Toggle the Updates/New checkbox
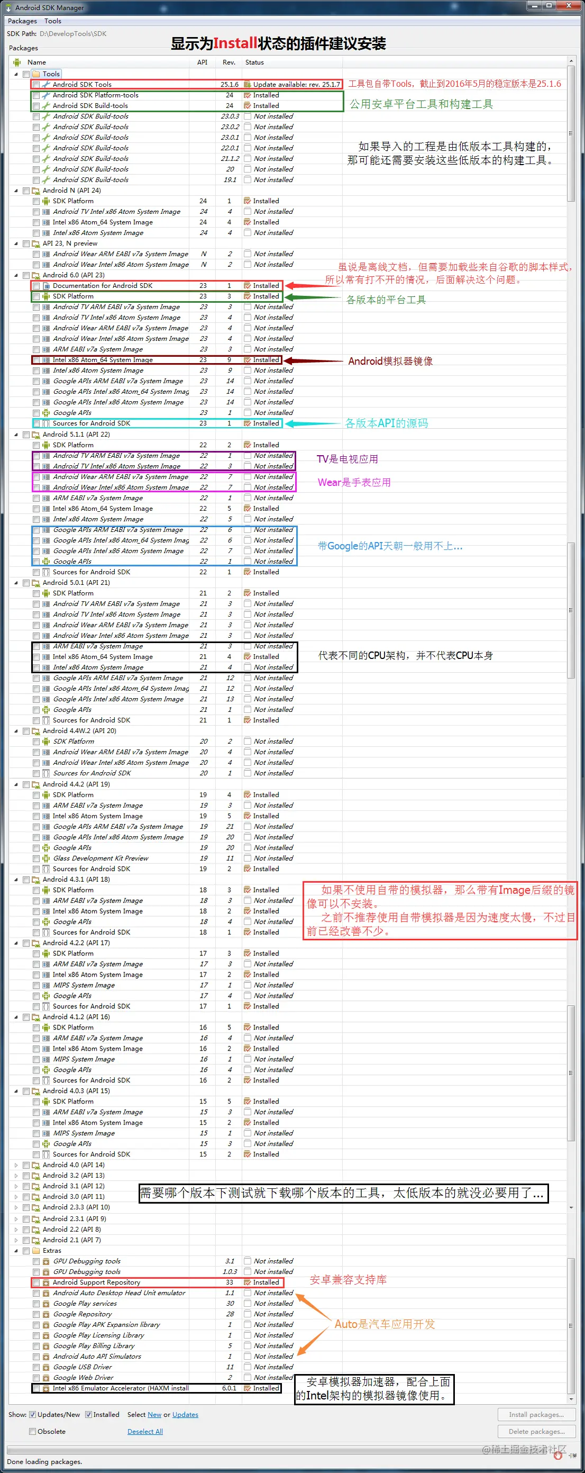The image size is (585, 1473). click(33, 1415)
